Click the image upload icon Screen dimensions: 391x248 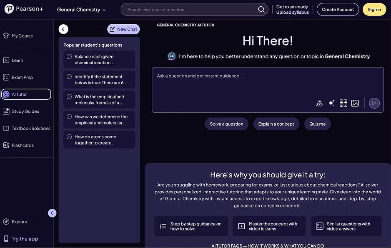point(355,103)
